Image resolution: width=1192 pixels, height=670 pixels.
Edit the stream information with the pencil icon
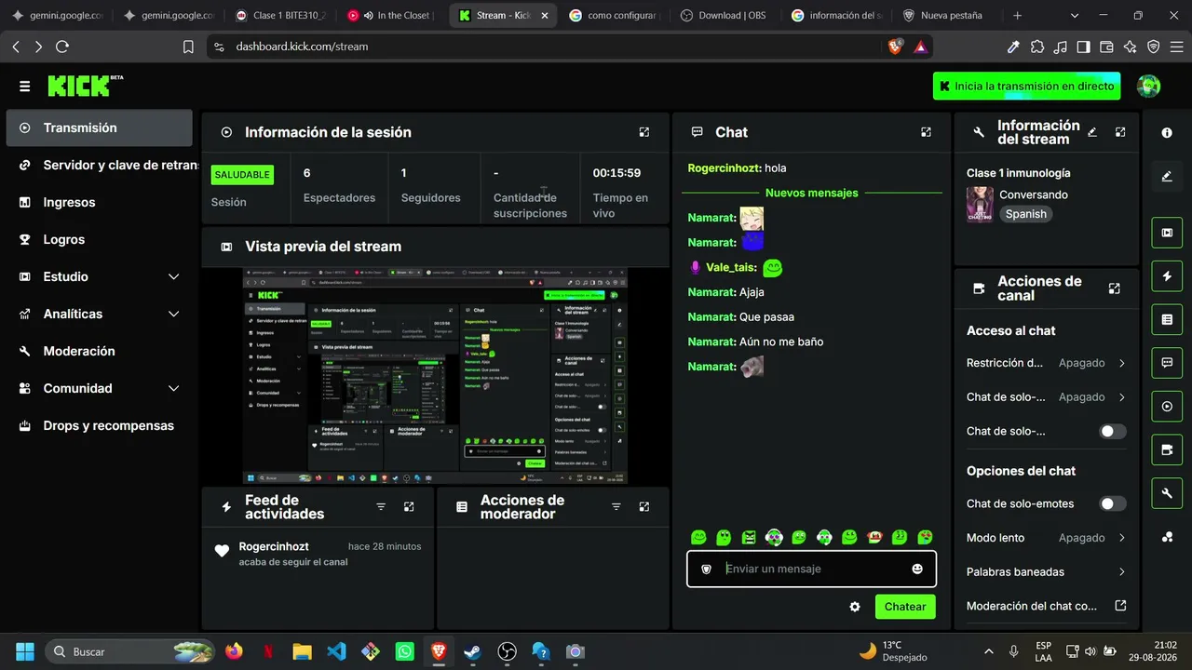tap(1092, 132)
